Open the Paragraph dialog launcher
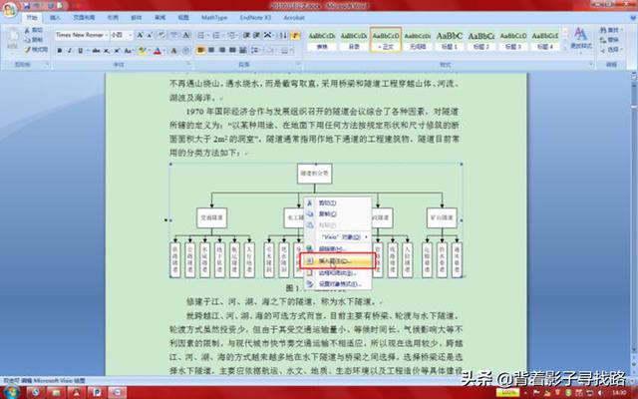This screenshot has height=399, width=638. pyautogui.click(x=298, y=64)
